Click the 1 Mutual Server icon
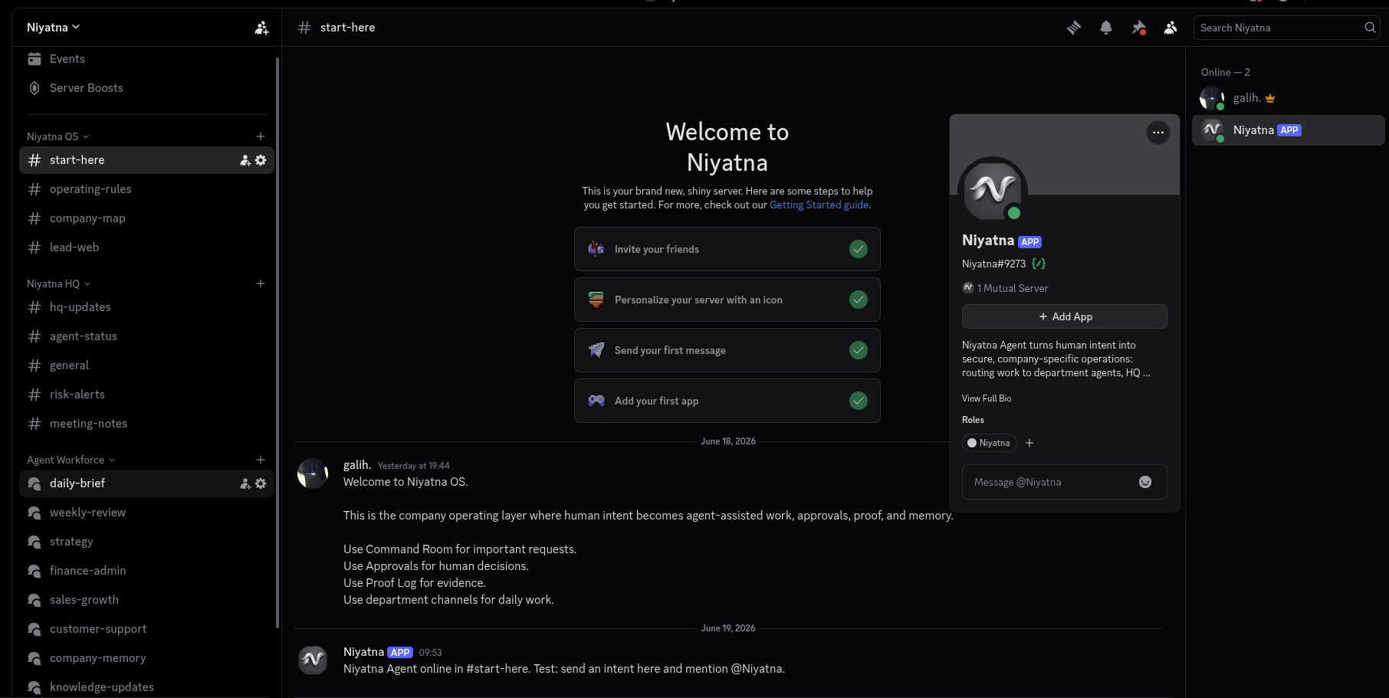The height and width of the screenshot is (698, 1389). 968,288
